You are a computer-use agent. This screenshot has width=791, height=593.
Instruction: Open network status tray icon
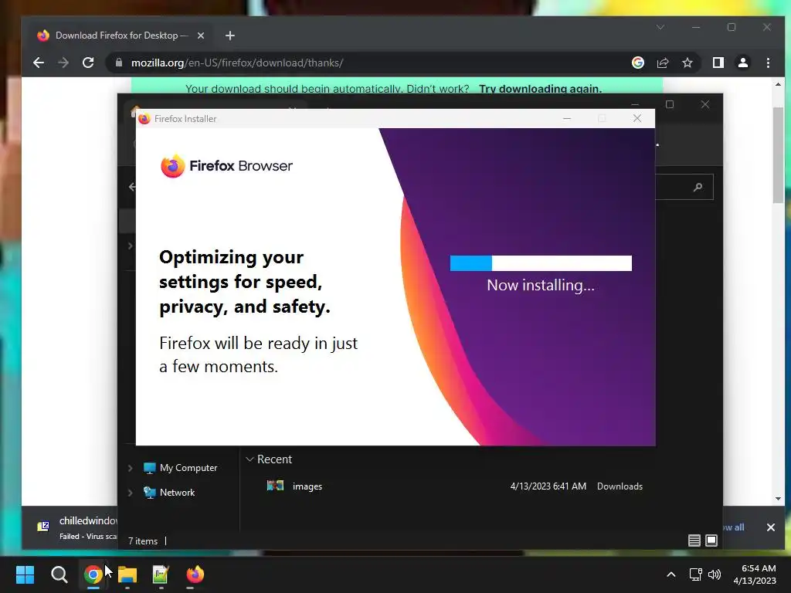point(696,574)
